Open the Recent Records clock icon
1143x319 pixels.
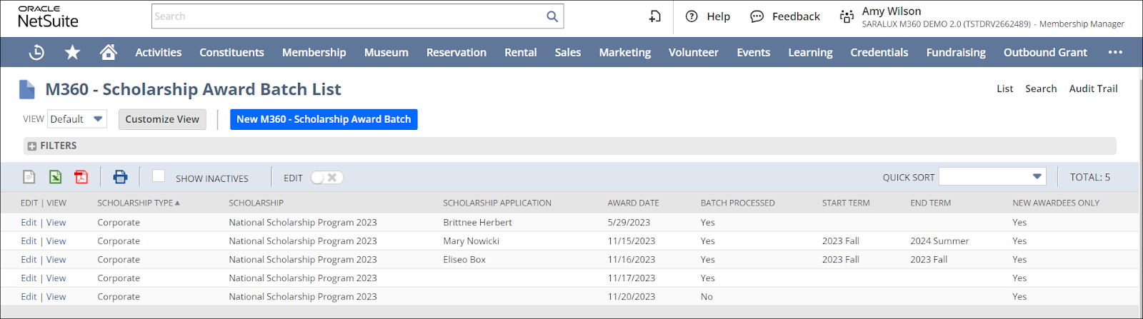coord(36,52)
